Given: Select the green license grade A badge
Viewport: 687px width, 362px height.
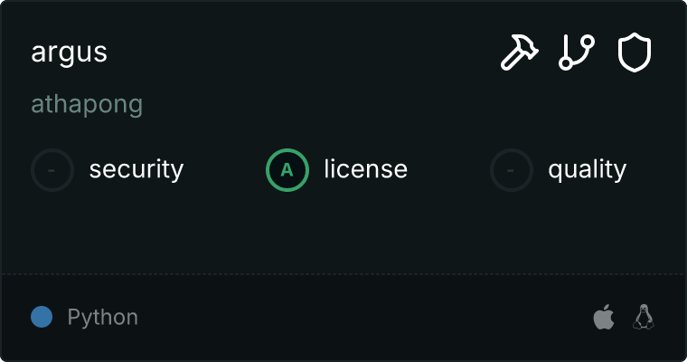Looking at the screenshot, I should point(287,170).
